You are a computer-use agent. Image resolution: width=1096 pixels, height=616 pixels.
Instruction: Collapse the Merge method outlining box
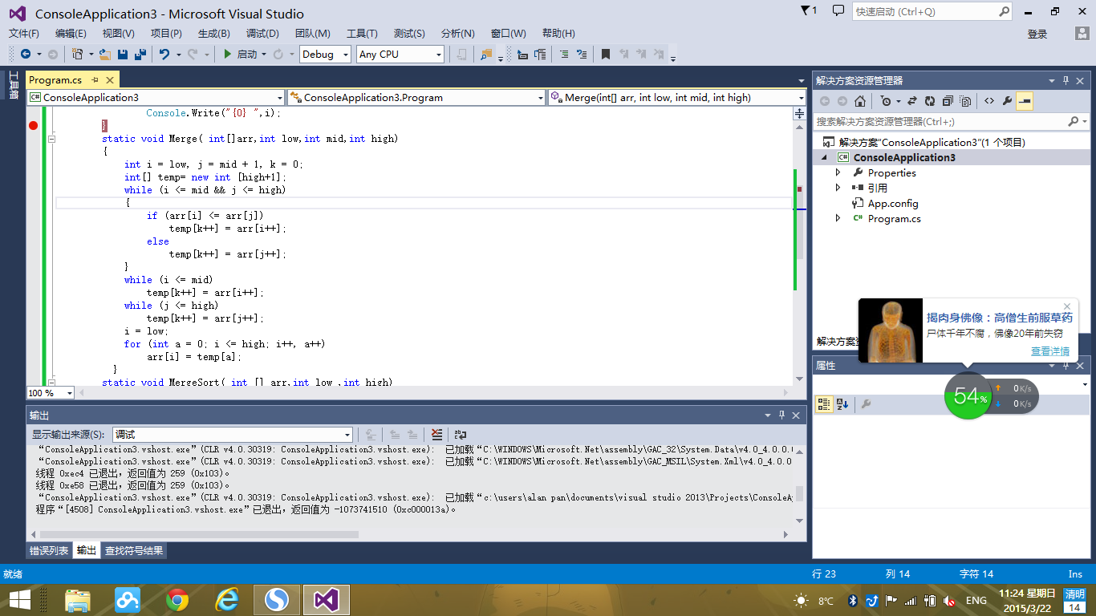[52, 139]
